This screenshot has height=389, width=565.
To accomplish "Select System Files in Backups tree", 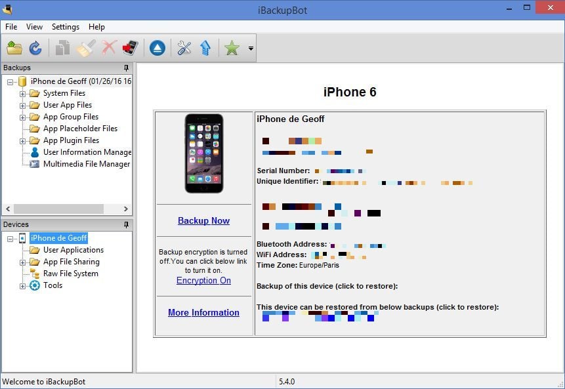I will point(64,93).
